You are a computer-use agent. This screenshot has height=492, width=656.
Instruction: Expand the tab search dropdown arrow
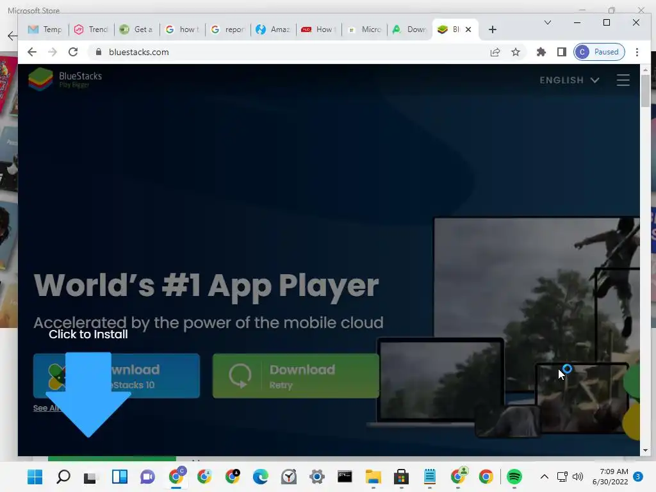[x=547, y=22]
